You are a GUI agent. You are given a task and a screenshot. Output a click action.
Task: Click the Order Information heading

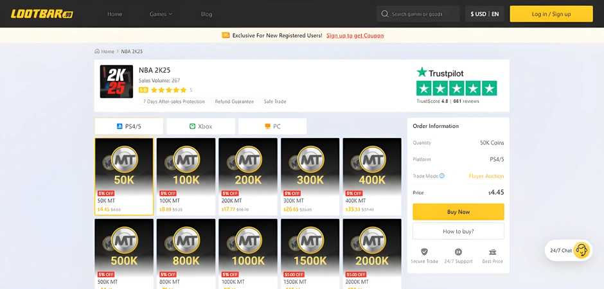[x=436, y=126]
